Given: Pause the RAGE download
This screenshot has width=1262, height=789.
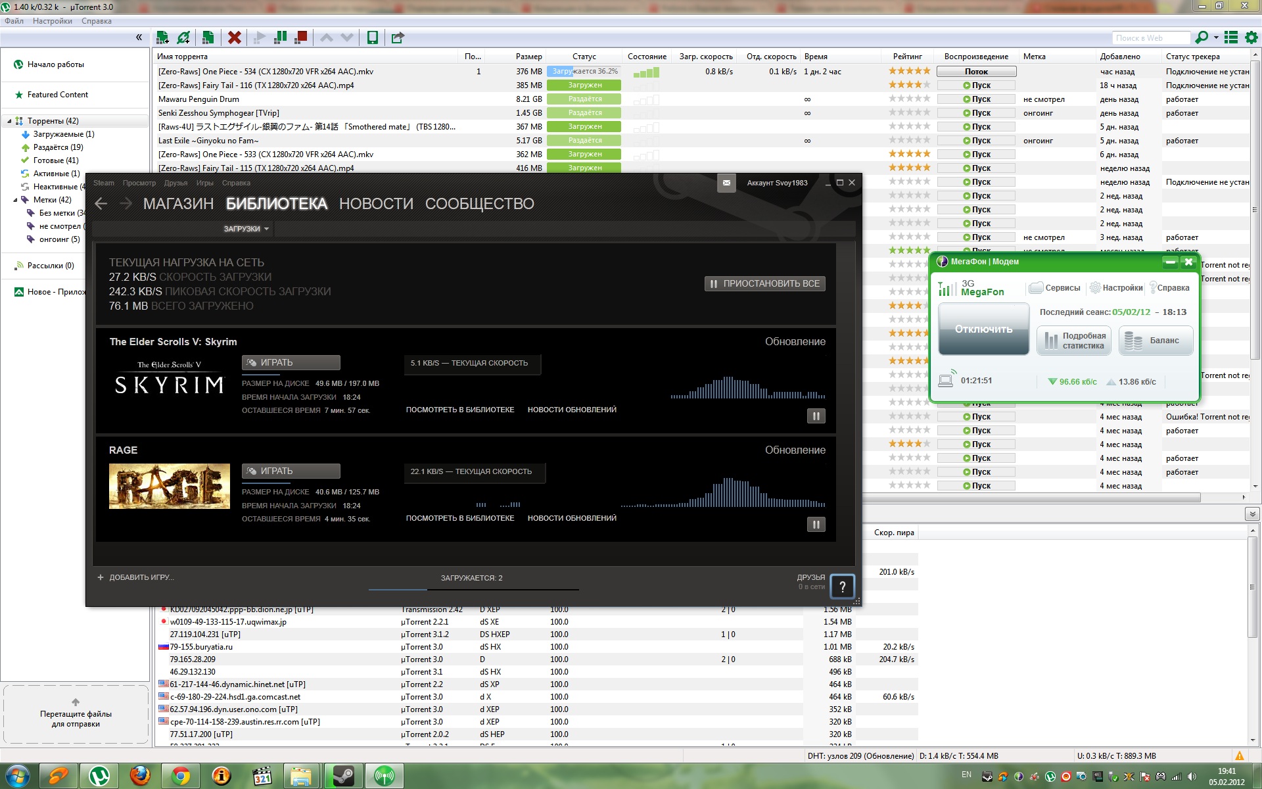Looking at the screenshot, I should point(816,525).
